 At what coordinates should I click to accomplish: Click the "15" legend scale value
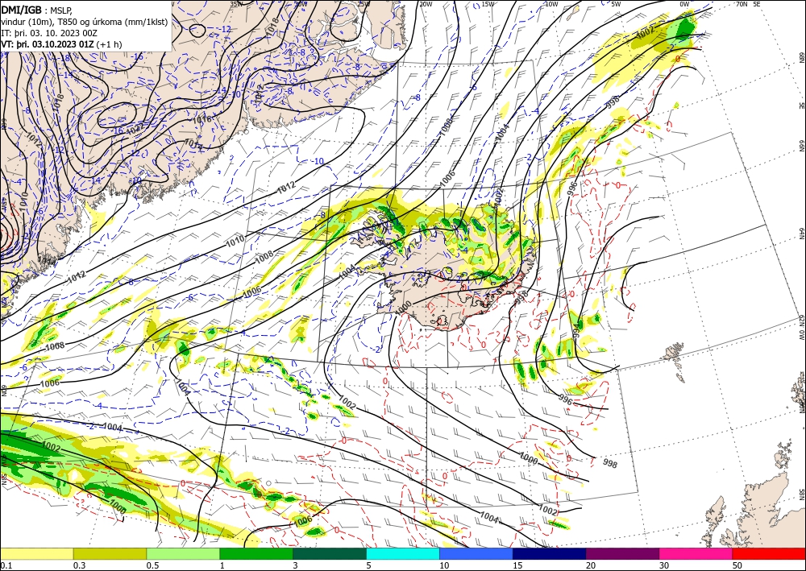click(x=517, y=565)
